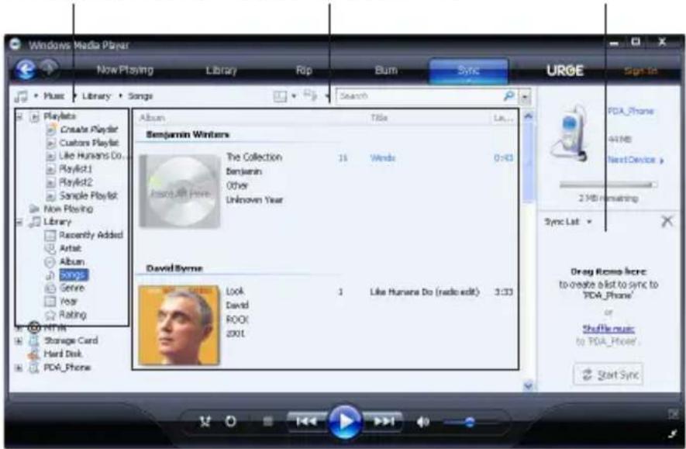Viewport: 686px width, 449px height.
Task: Go to the previous track
Action: click(x=307, y=421)
